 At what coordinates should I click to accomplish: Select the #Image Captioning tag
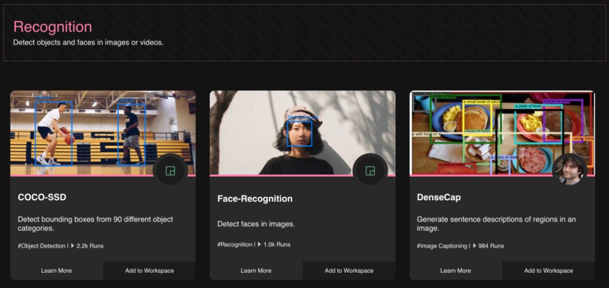click(442, 246)
